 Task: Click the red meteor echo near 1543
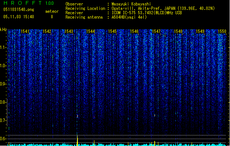[x=77, y=116]
